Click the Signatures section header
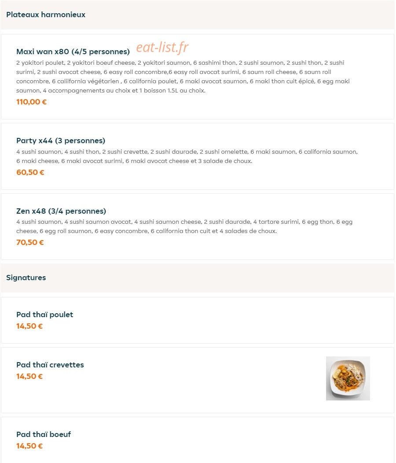The width and height of the screenshot is (396, 463). [26, 278]
